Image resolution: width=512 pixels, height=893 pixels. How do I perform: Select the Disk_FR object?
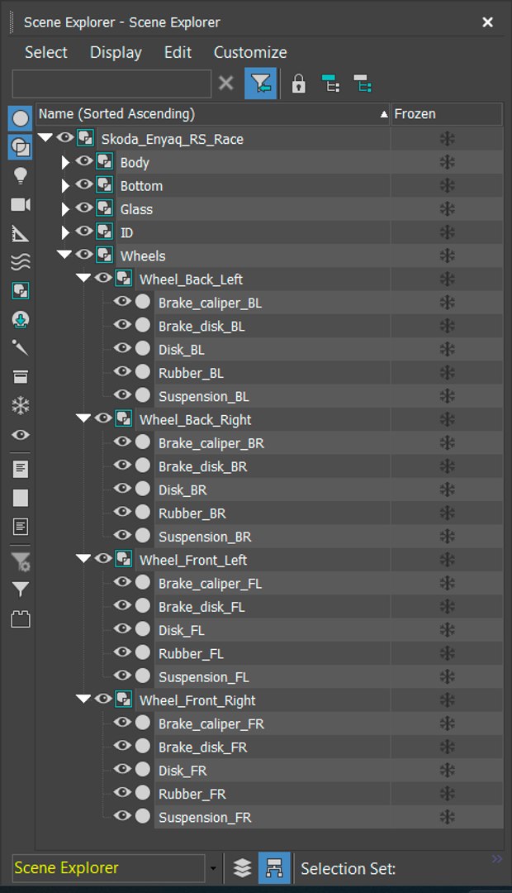272,771
